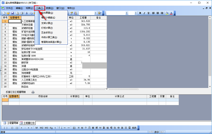Viewport: 212px width, 134px height.
Task: Click the toolbar icon left of binoculars
Action: pyautogui.click(x=71, y=13)
